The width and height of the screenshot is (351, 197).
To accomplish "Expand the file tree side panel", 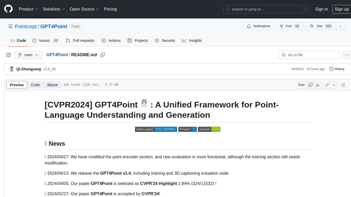I will point(9,55).
